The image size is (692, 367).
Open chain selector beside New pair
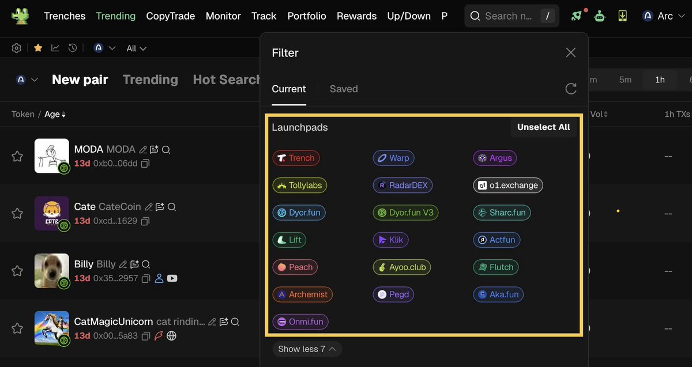tap(27, 80)
